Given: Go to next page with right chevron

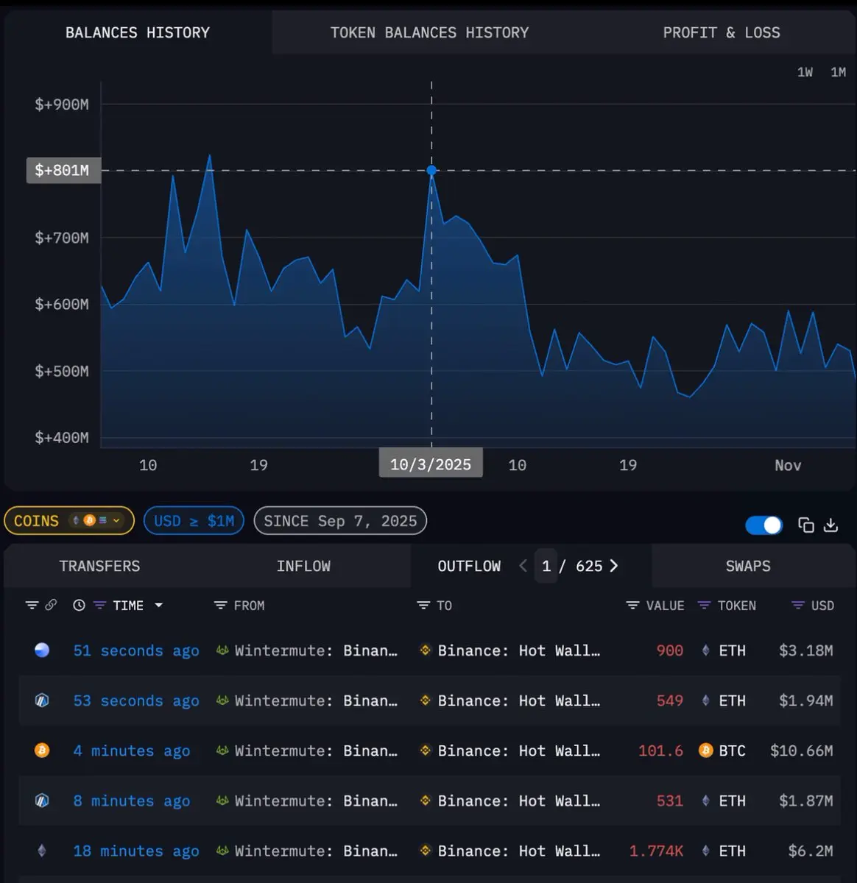Looking at the screenshot, I should (x=614, y=566).
